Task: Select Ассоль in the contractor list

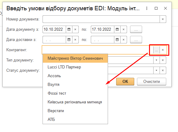Action: click(x=75, y=76)
